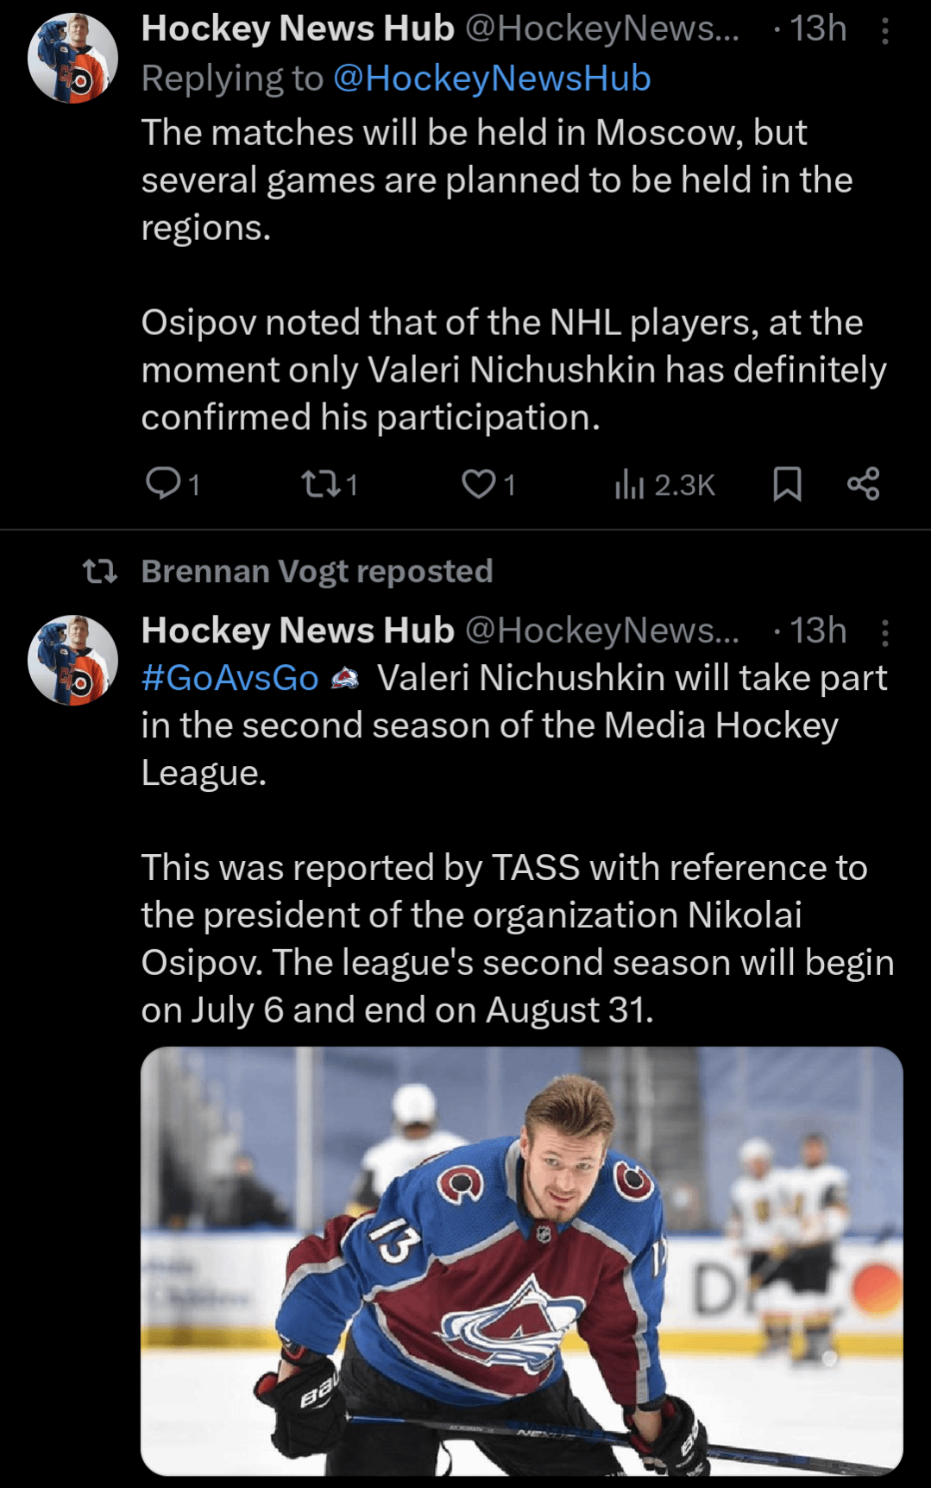Viewport: 931px width, 1488px height.
Task: Tap the avatar beside the Nichushkin post
Action: pos(73,661)
